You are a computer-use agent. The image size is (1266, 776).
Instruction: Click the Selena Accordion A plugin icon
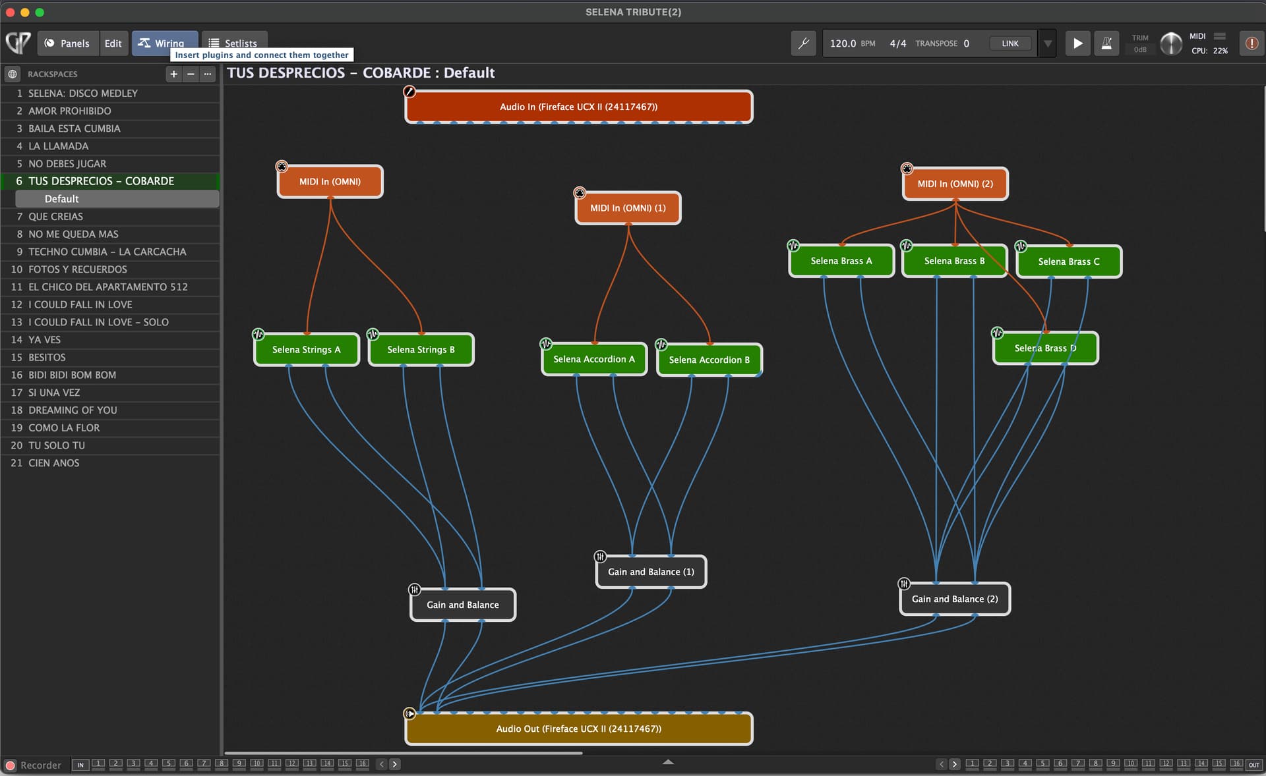click(546, 344)
